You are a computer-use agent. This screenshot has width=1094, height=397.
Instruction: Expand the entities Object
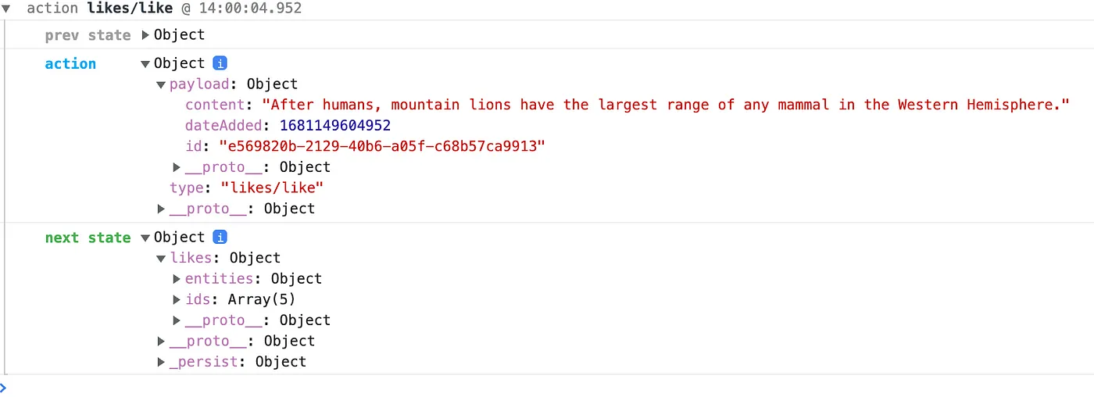[177, 279]
